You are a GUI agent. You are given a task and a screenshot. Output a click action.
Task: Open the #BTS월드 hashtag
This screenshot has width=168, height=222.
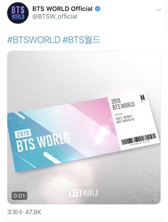[x=82, y=40]
